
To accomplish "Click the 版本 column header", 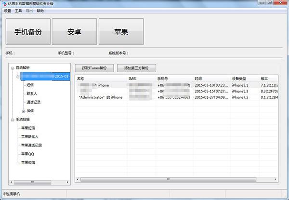I will point(269,79).
